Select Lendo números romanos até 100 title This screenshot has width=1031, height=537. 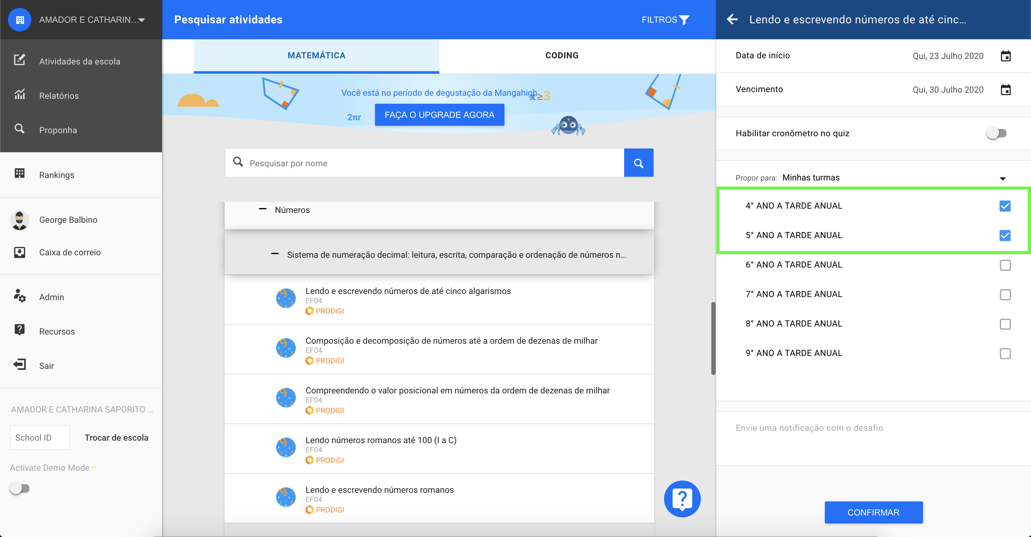pyautogui.click(x=381, y=440)
